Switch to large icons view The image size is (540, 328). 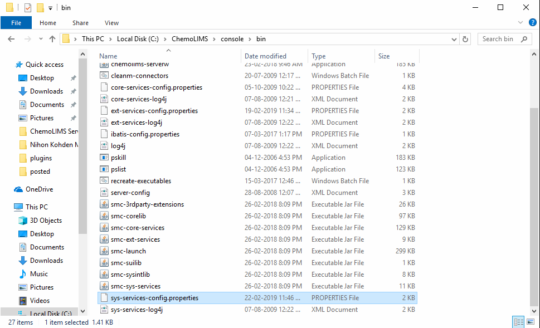tap(531, 322)
